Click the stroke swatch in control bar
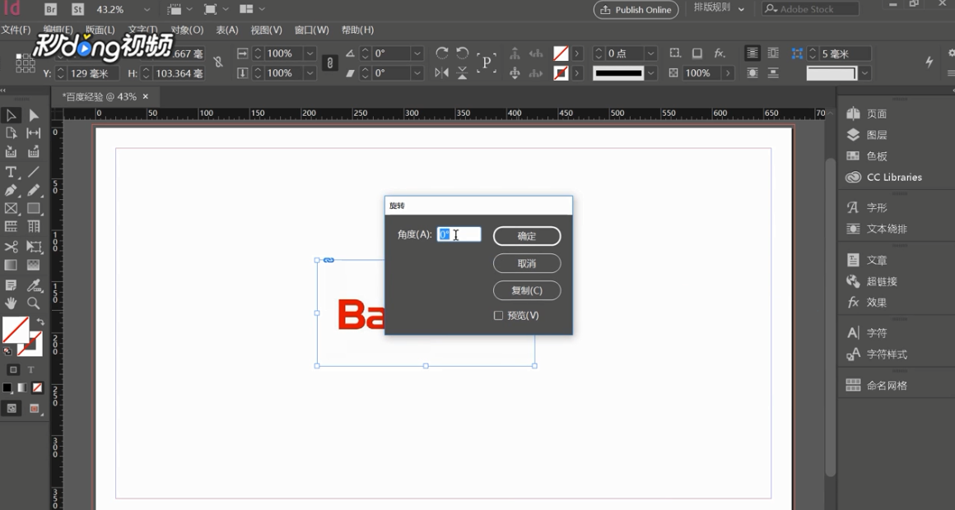Image resolution: width=955 pixels, height=510 pixels. click(x=561, y=73)
